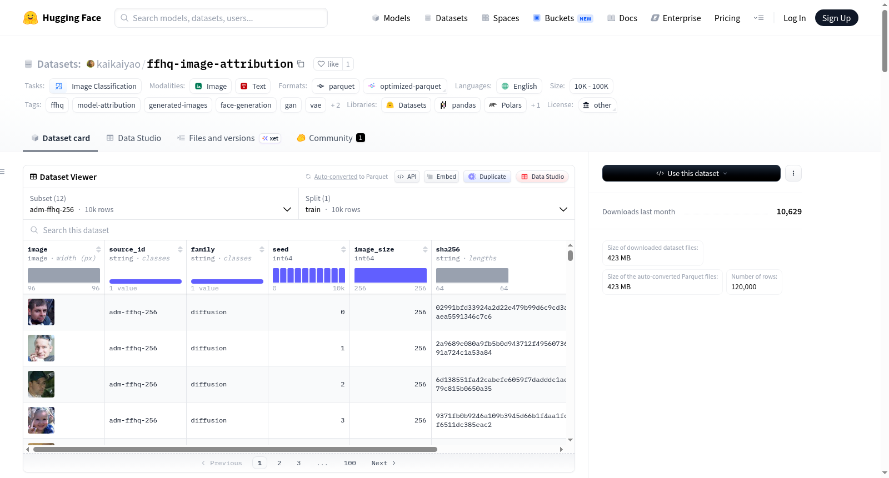
Task: Open the Community tab
Action: click(331, 138)
